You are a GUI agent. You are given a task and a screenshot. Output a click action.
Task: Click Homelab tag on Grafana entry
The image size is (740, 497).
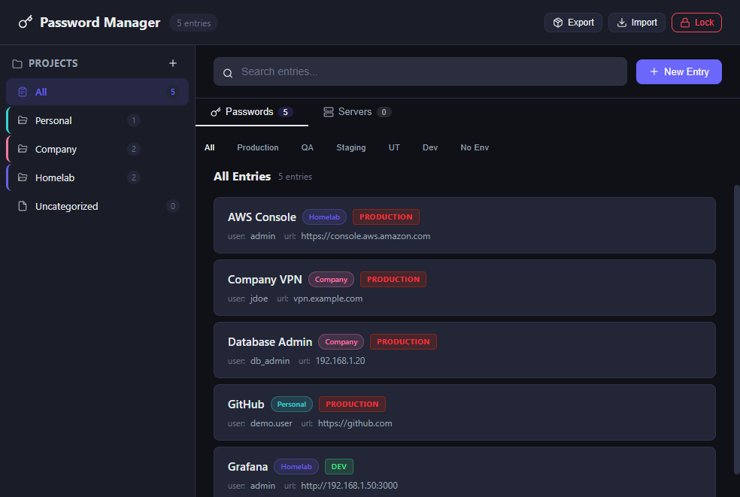[x=296, y=467]
